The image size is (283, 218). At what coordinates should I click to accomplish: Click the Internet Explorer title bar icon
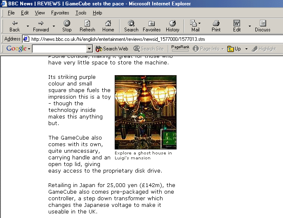point(4,3)
